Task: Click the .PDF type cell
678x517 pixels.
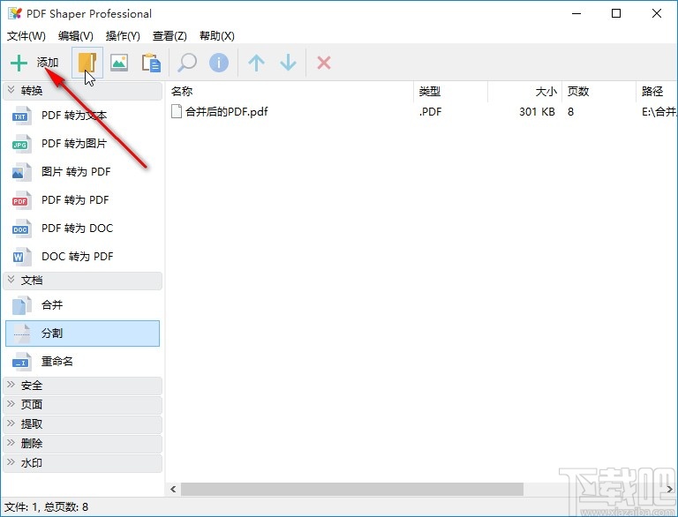Action: coord(430,112)
